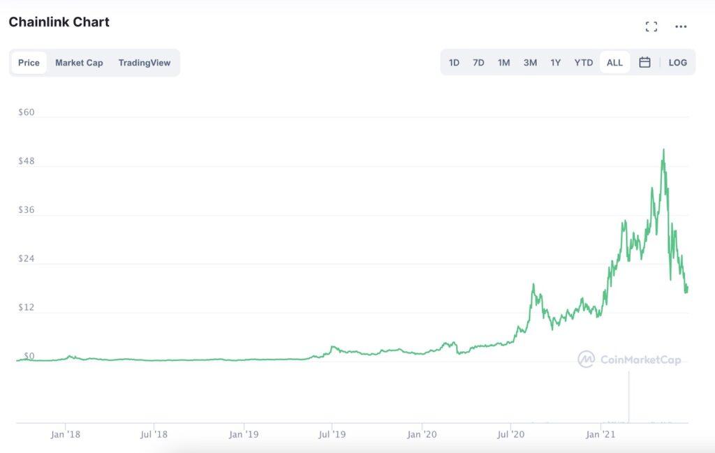Open the three-dot more options menu
This screenshot has width=715, height=453.
point(681,27)
